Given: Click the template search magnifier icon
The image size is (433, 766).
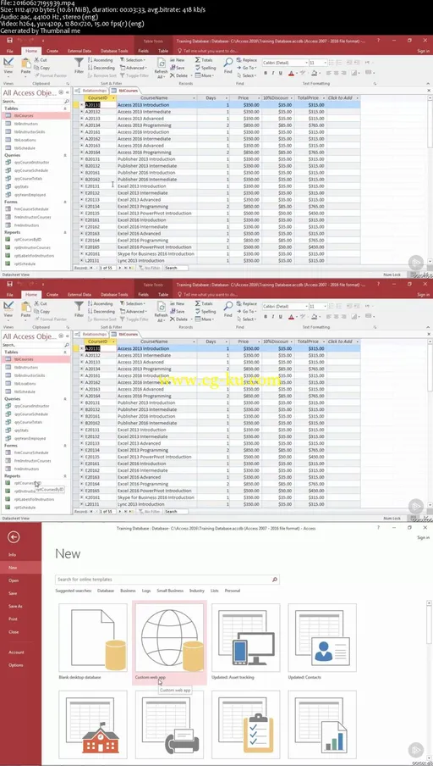Looking at the screenshot, I should coord(275,580).
